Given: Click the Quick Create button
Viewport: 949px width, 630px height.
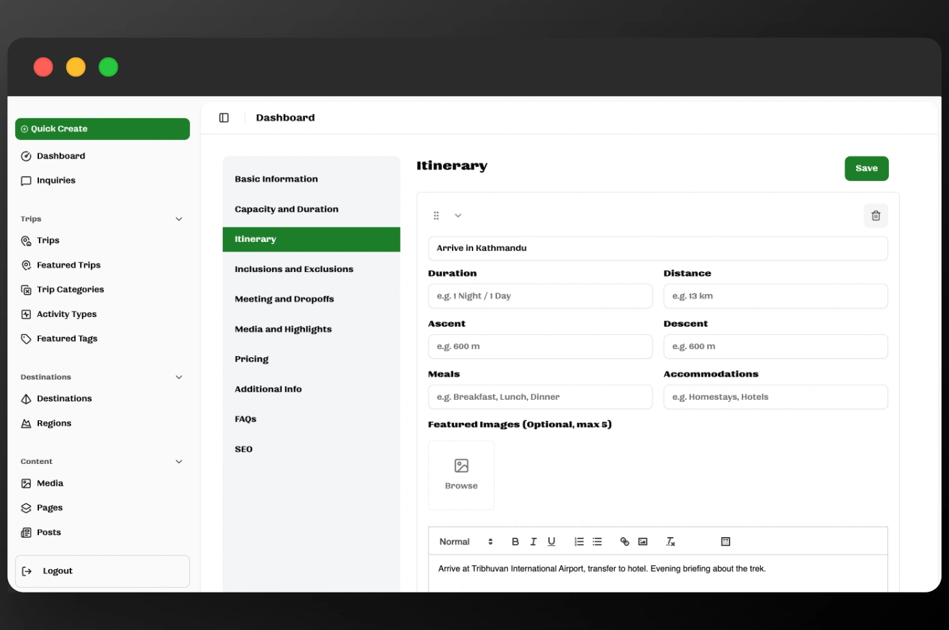Looking at the screenshot, I should coord(103,129).
